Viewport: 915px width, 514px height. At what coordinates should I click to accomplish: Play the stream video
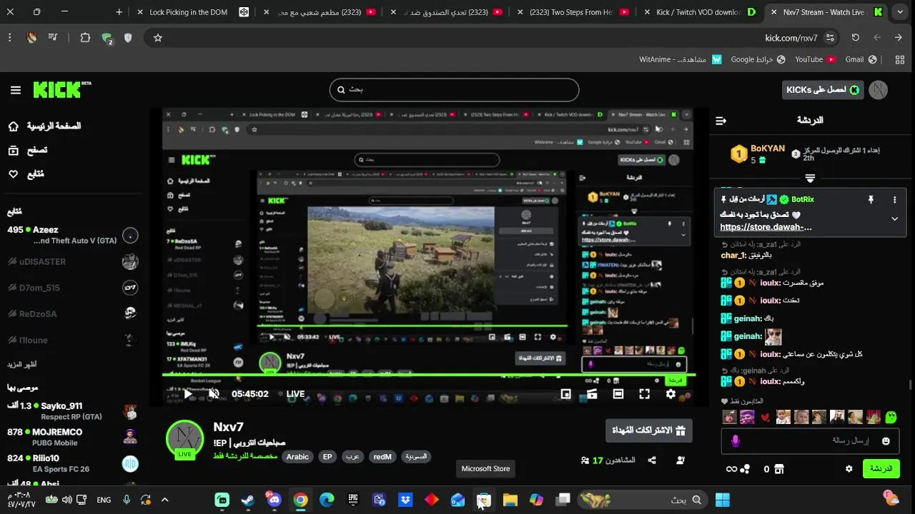pyautogui.click(x=188, y=393)
